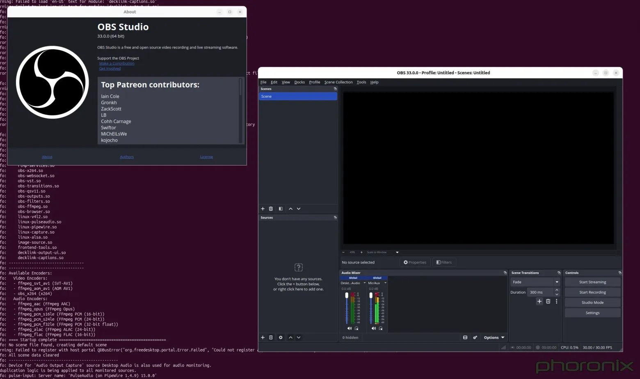Show the Authors tab in About dialog

[127, 157]
